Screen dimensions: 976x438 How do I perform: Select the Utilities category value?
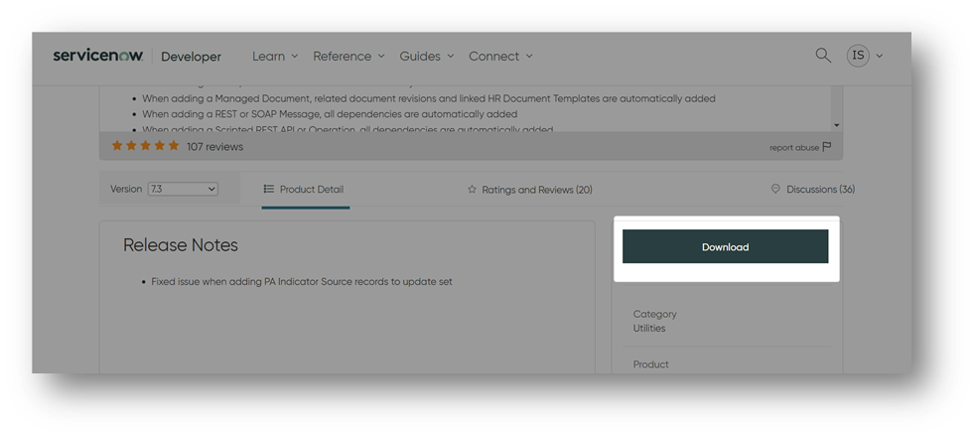point(649,329)
